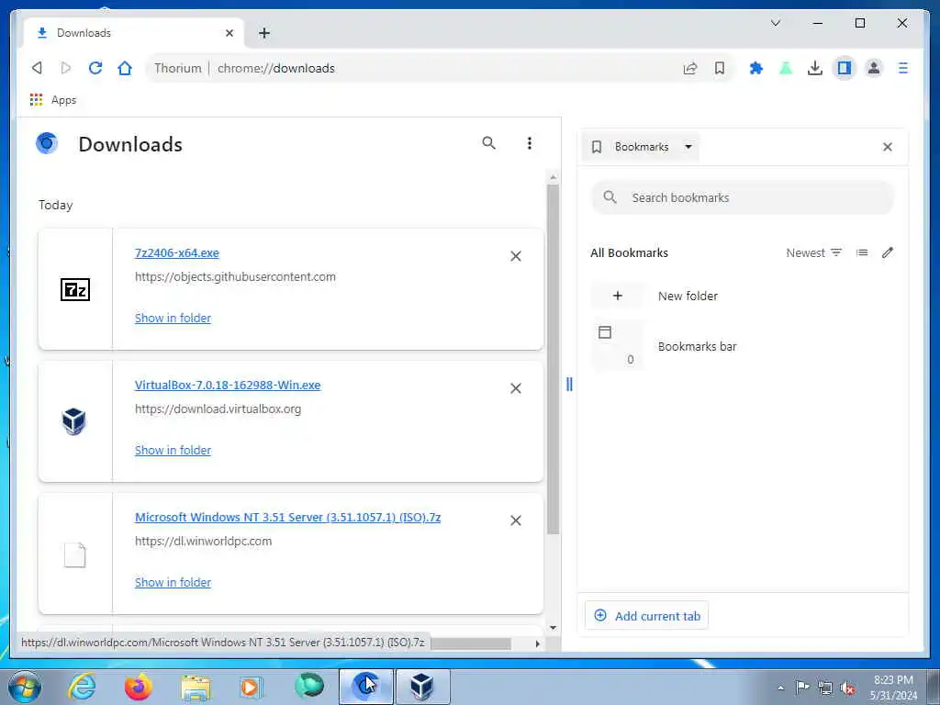Remove VirtualBox download from list
The height and width of the screenshot is (705, 940).
pos(516,388)
